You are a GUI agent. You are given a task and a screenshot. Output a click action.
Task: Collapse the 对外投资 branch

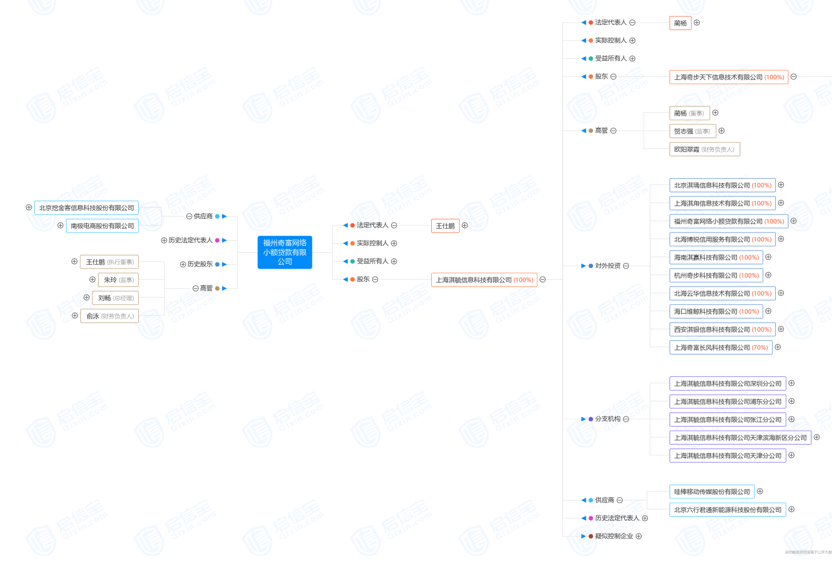pos(626,265)
